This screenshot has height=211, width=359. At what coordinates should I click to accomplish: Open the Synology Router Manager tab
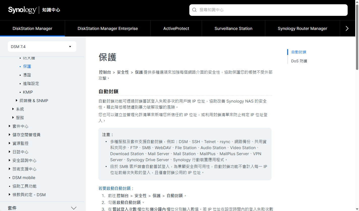[303, 28]
